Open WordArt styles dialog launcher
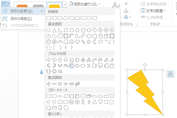This screenshot has width=177, height=118. [x=136, y=24]
